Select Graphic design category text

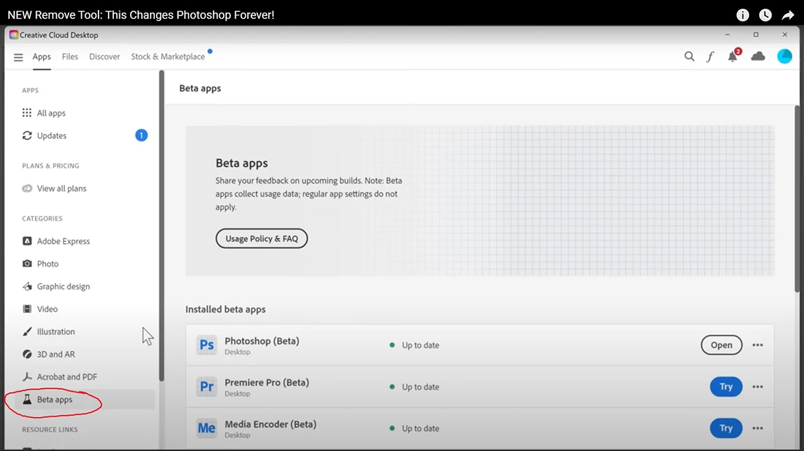point(63,286)
